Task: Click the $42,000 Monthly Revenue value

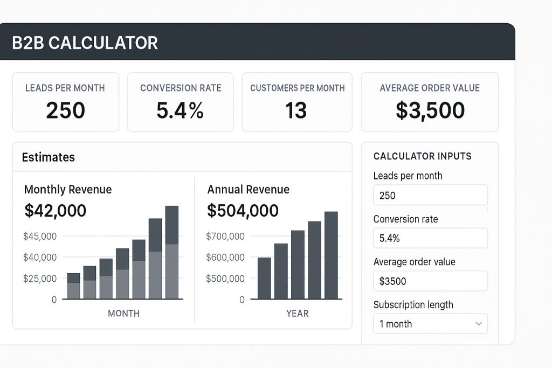Action: pyautogui.click(x=55, y=211)
